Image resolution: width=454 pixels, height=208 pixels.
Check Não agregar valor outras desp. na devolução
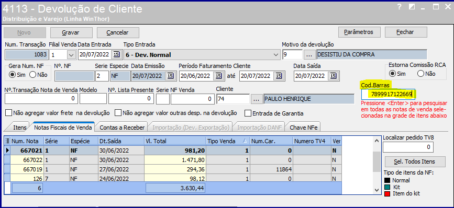click(x=118, y=113)
